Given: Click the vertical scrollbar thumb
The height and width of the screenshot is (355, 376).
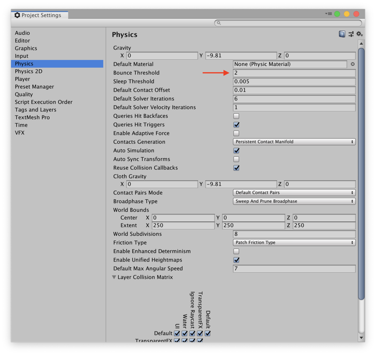Looking at the screenshot, I should point(361,174).
